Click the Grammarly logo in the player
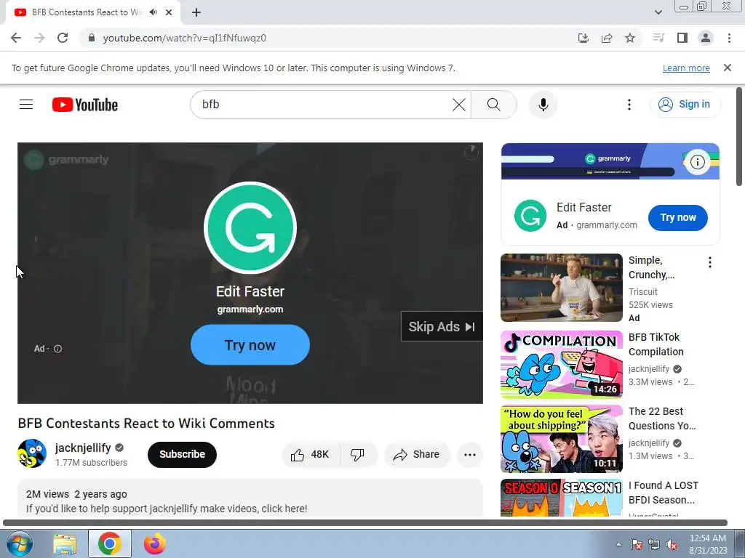The image size is (745, 558). (x=250, y=227)
